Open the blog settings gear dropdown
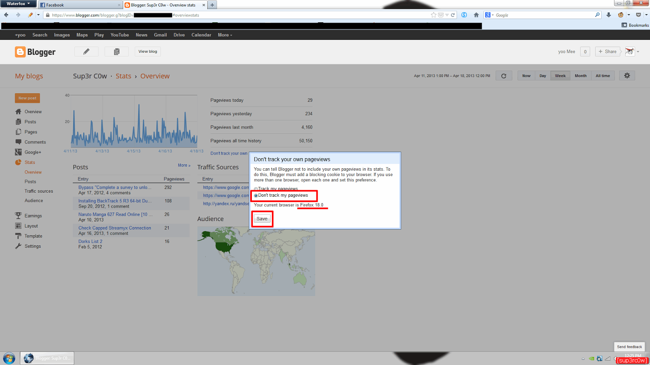The image size is (650, 365). coord(627,76)
